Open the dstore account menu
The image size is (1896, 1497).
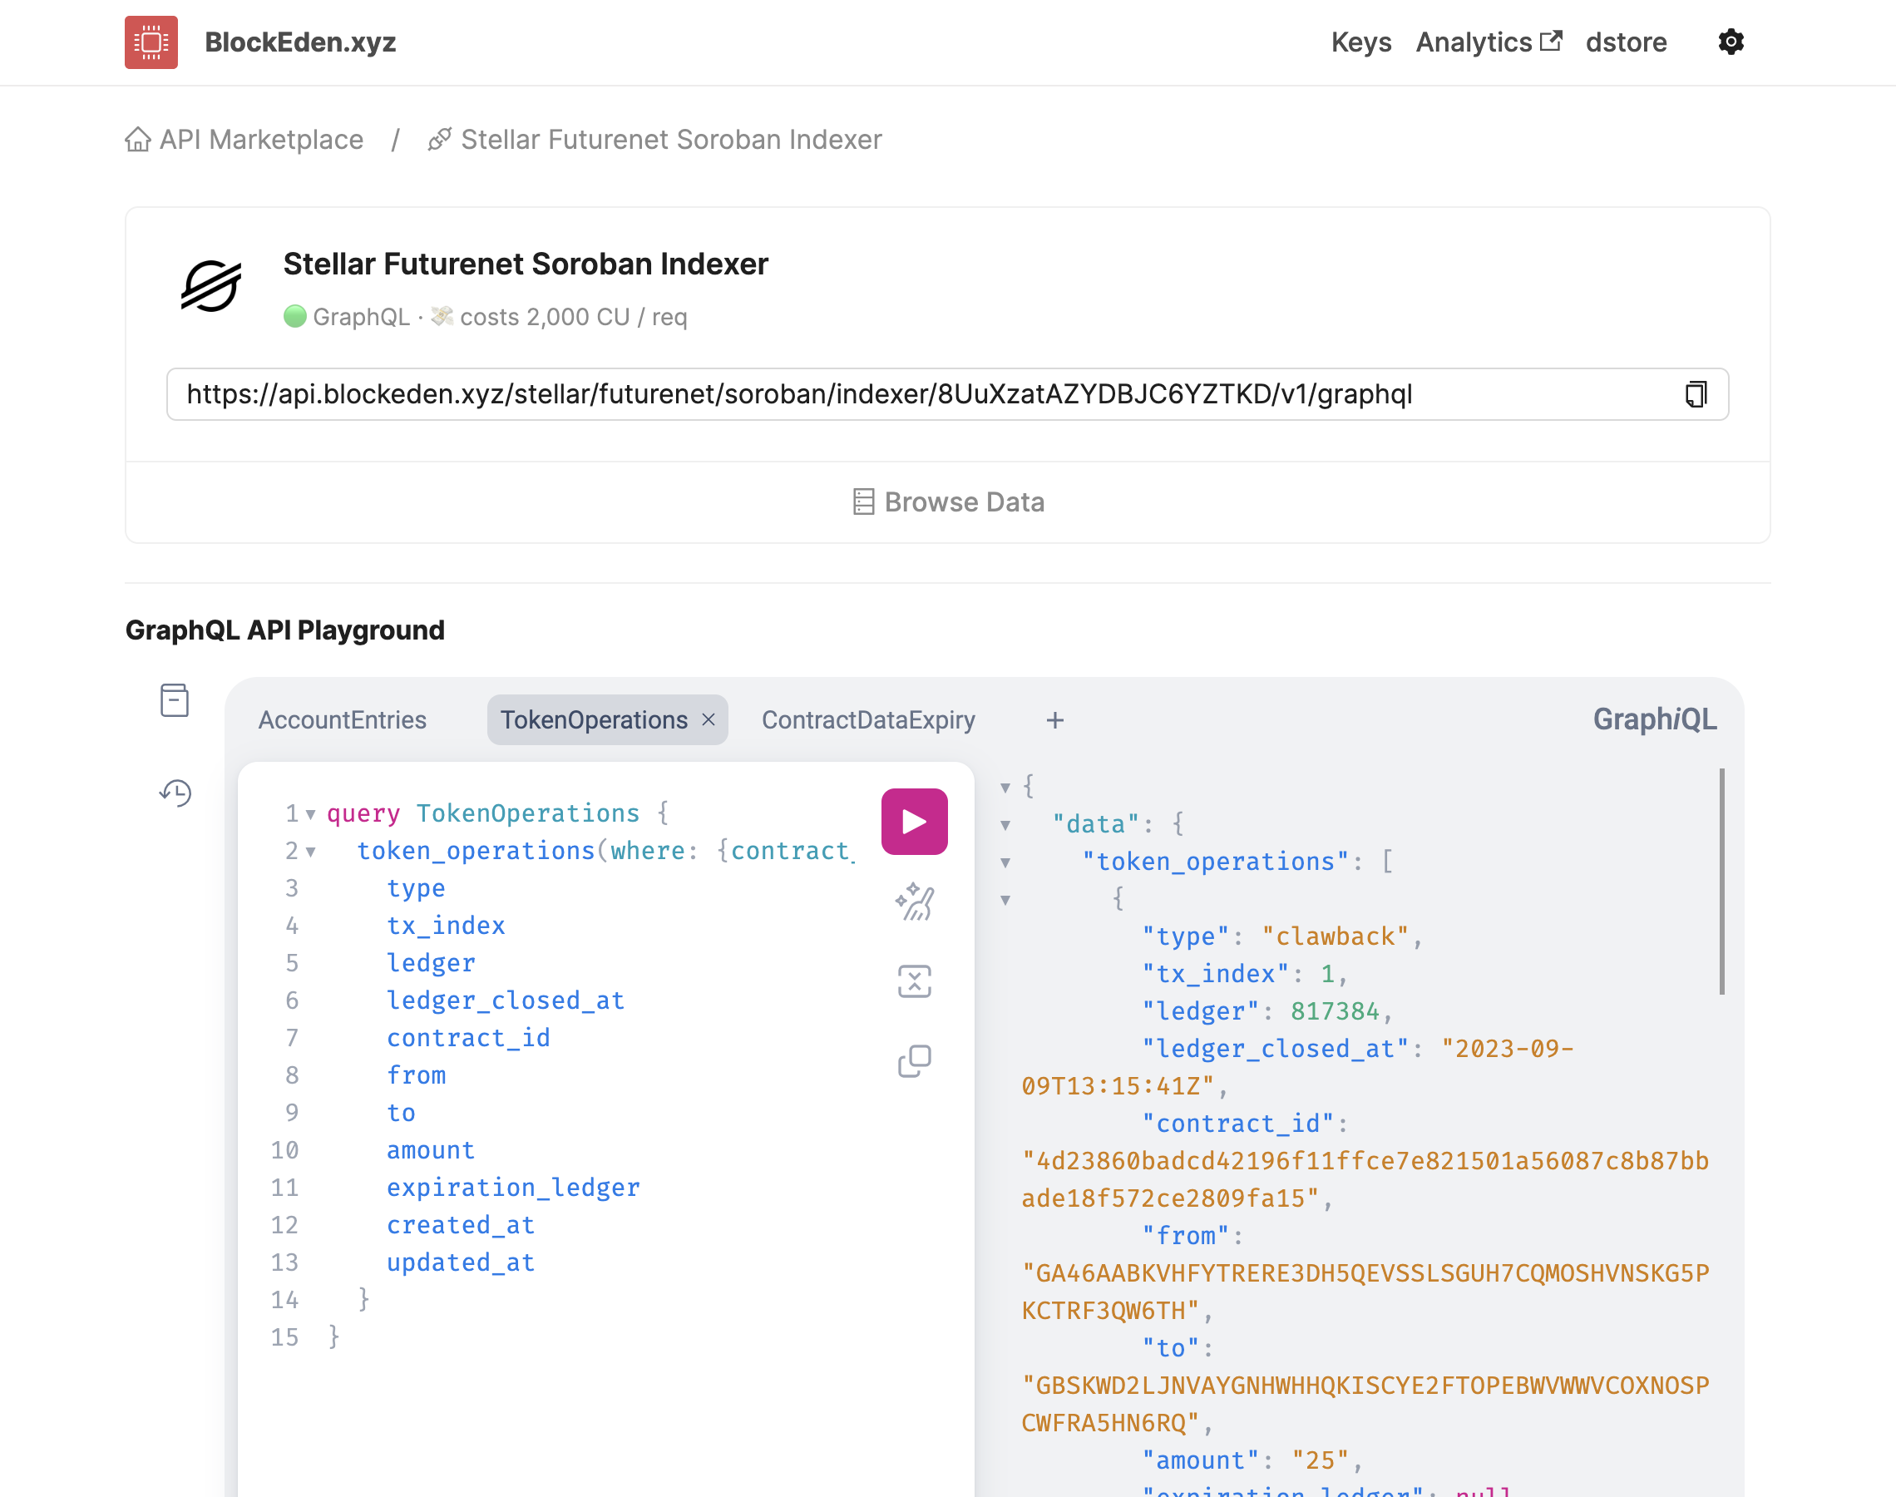1626,42
